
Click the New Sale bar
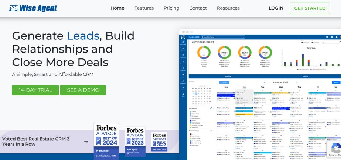point(228,76)
